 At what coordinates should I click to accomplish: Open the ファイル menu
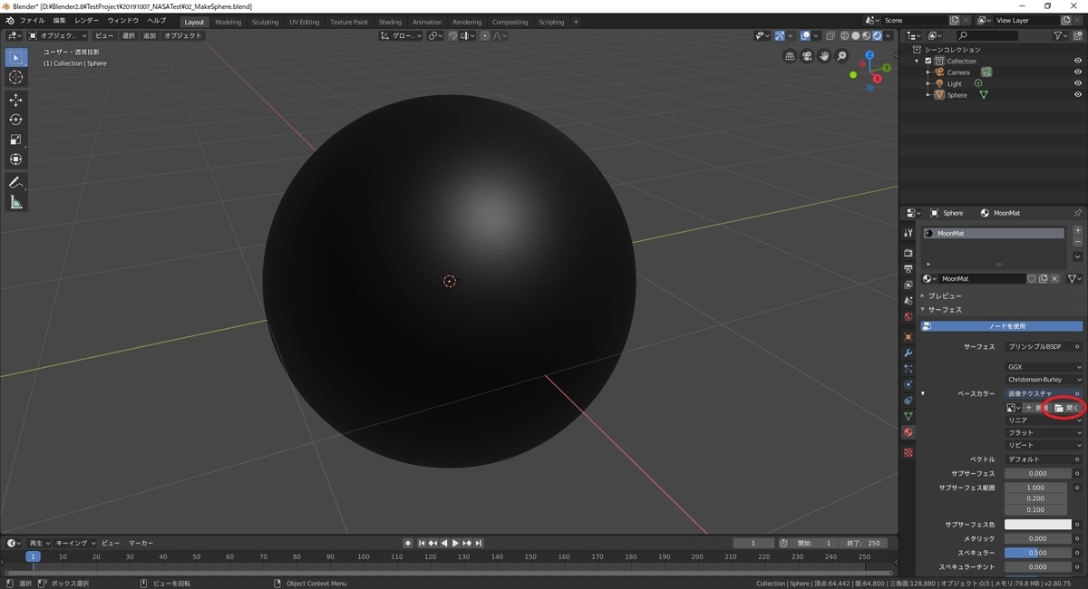point(32,20)
